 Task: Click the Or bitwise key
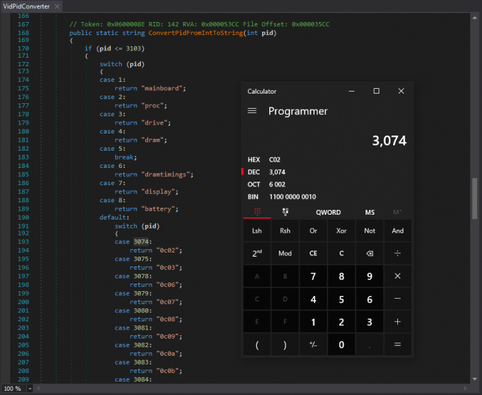click(x=313, y=231)
